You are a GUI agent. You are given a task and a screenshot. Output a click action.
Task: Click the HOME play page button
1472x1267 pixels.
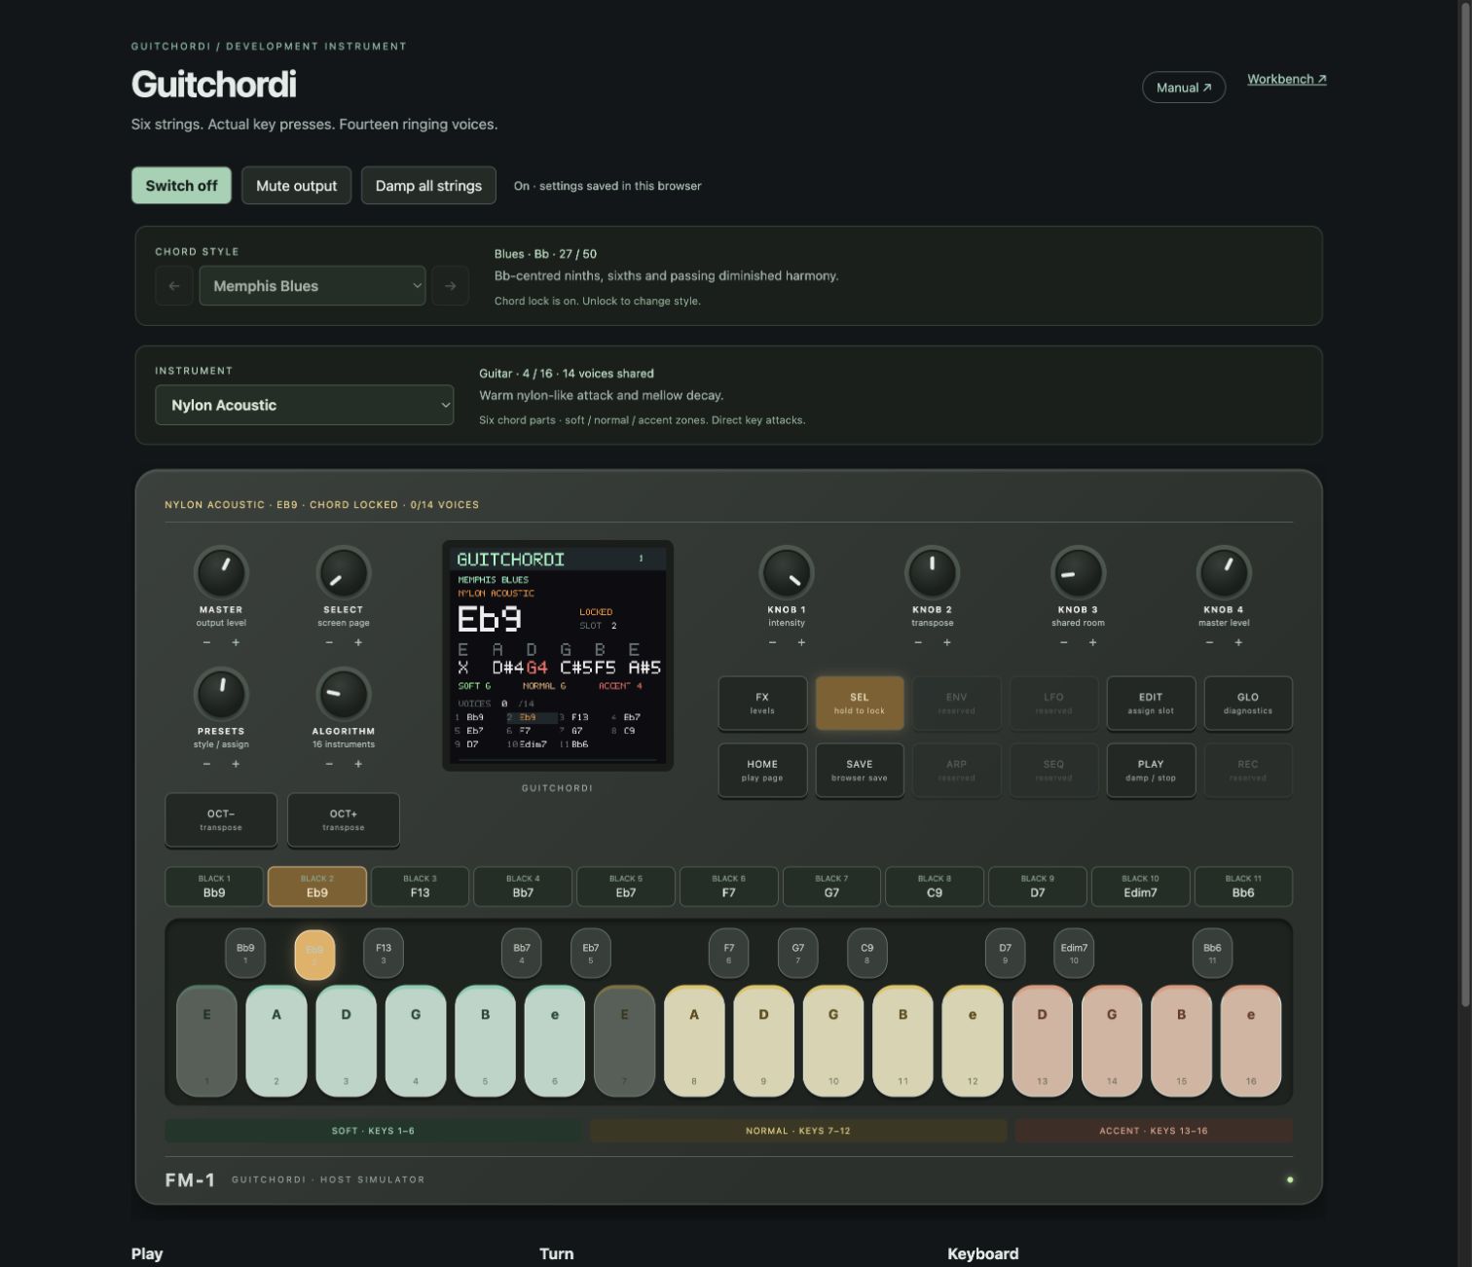click(762, 770)
